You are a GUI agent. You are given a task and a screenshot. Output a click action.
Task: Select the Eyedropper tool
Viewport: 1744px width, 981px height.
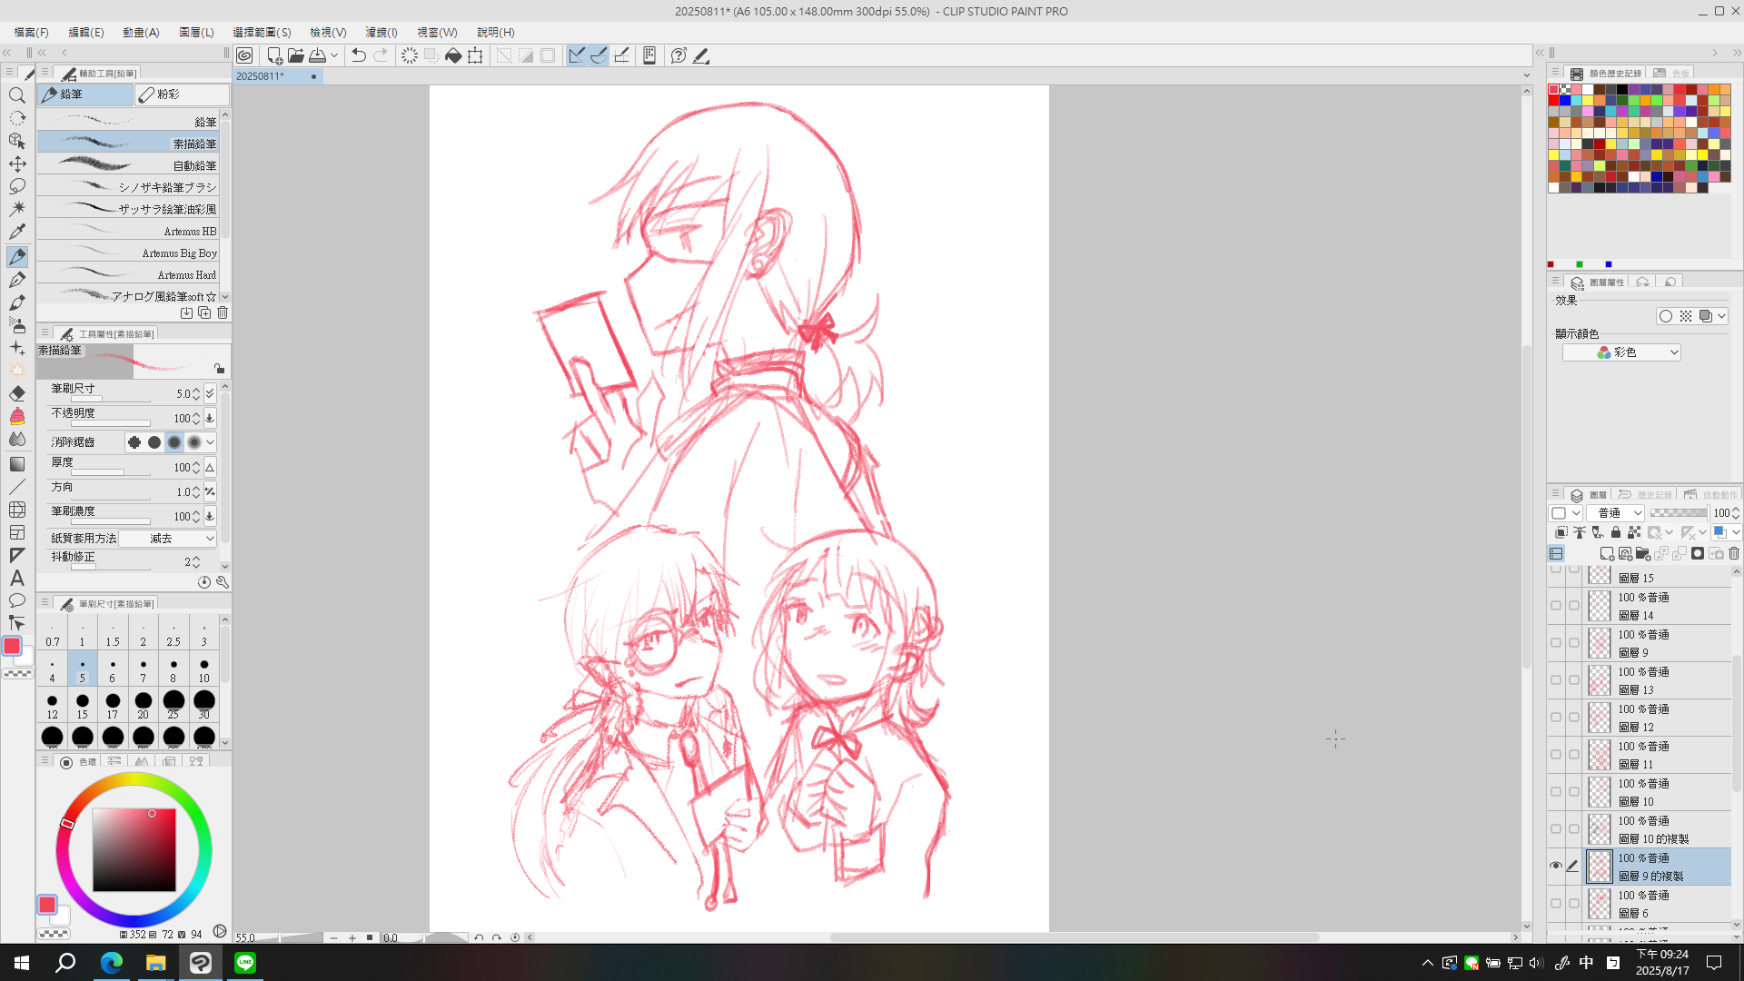click(x=17, y=232)
